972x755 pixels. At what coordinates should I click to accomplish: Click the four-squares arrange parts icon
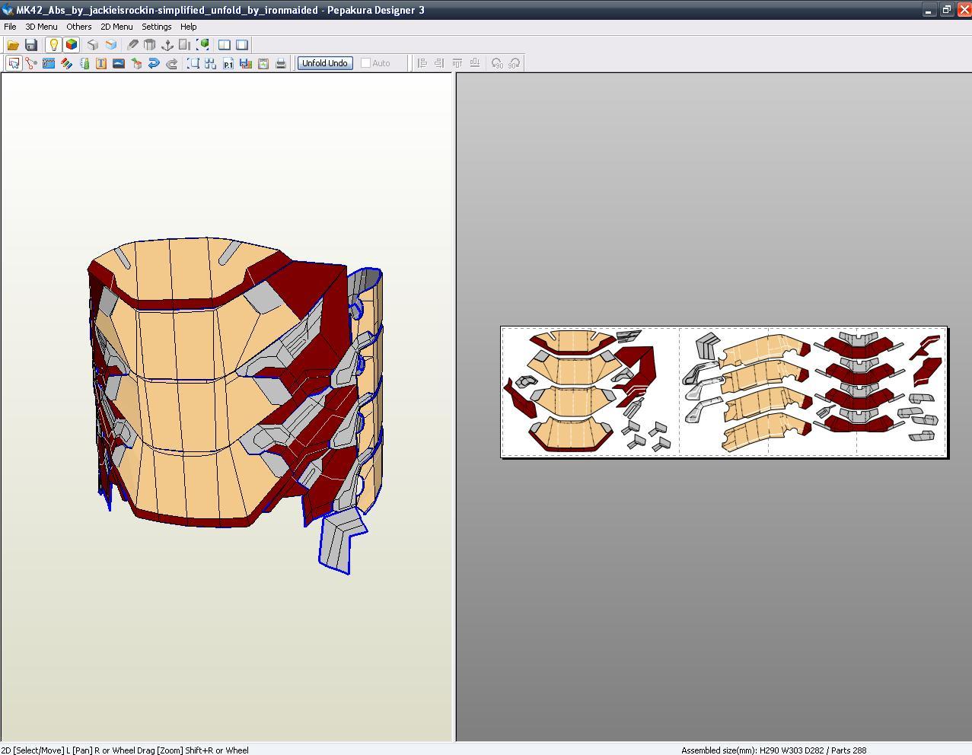[x=211, y=63]
